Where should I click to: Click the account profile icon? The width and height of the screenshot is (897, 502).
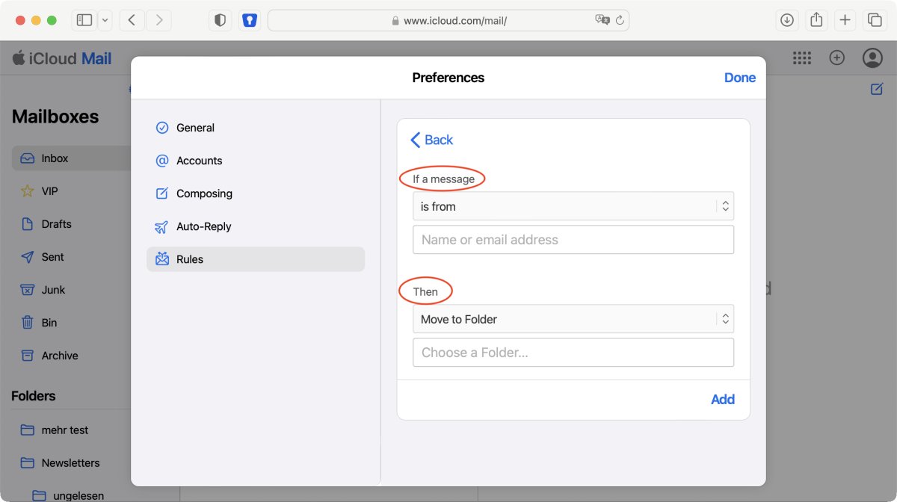tap(872, 58)
